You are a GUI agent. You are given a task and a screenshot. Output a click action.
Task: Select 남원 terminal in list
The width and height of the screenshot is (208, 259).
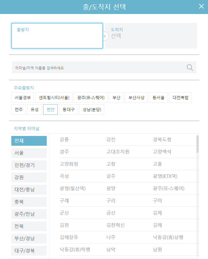point(157,249)
